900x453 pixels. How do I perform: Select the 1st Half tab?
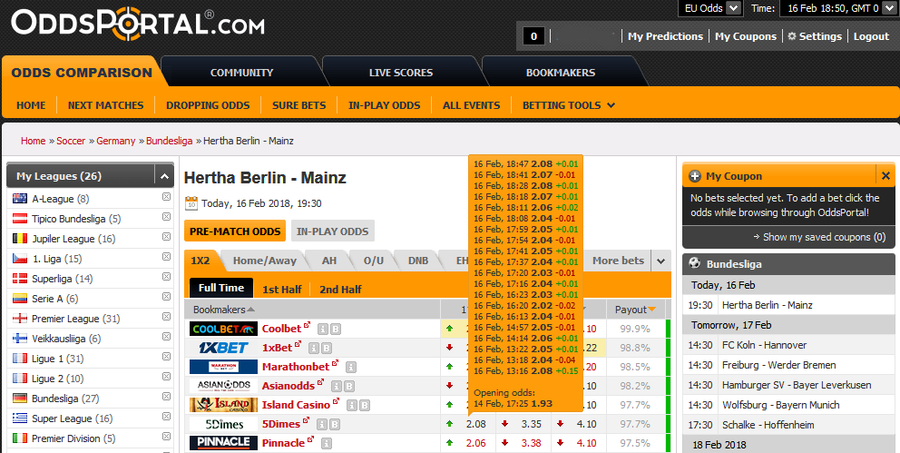pos(282,290)
